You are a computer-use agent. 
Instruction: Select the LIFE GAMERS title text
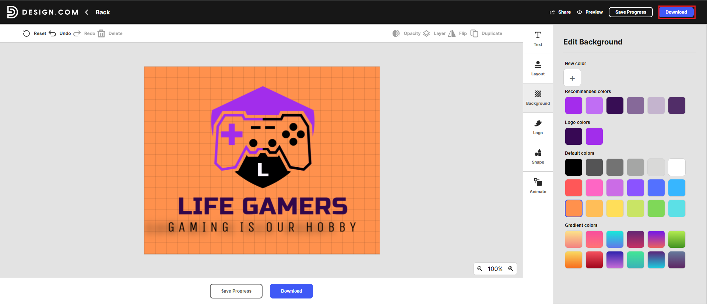click(x=263, y=206)
